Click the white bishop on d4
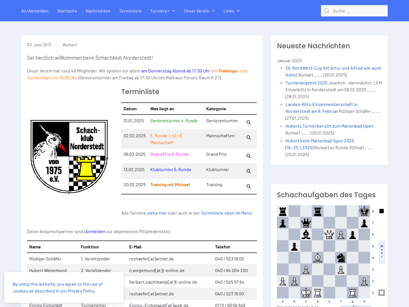 pyautogui.click(x=318, y=258)
